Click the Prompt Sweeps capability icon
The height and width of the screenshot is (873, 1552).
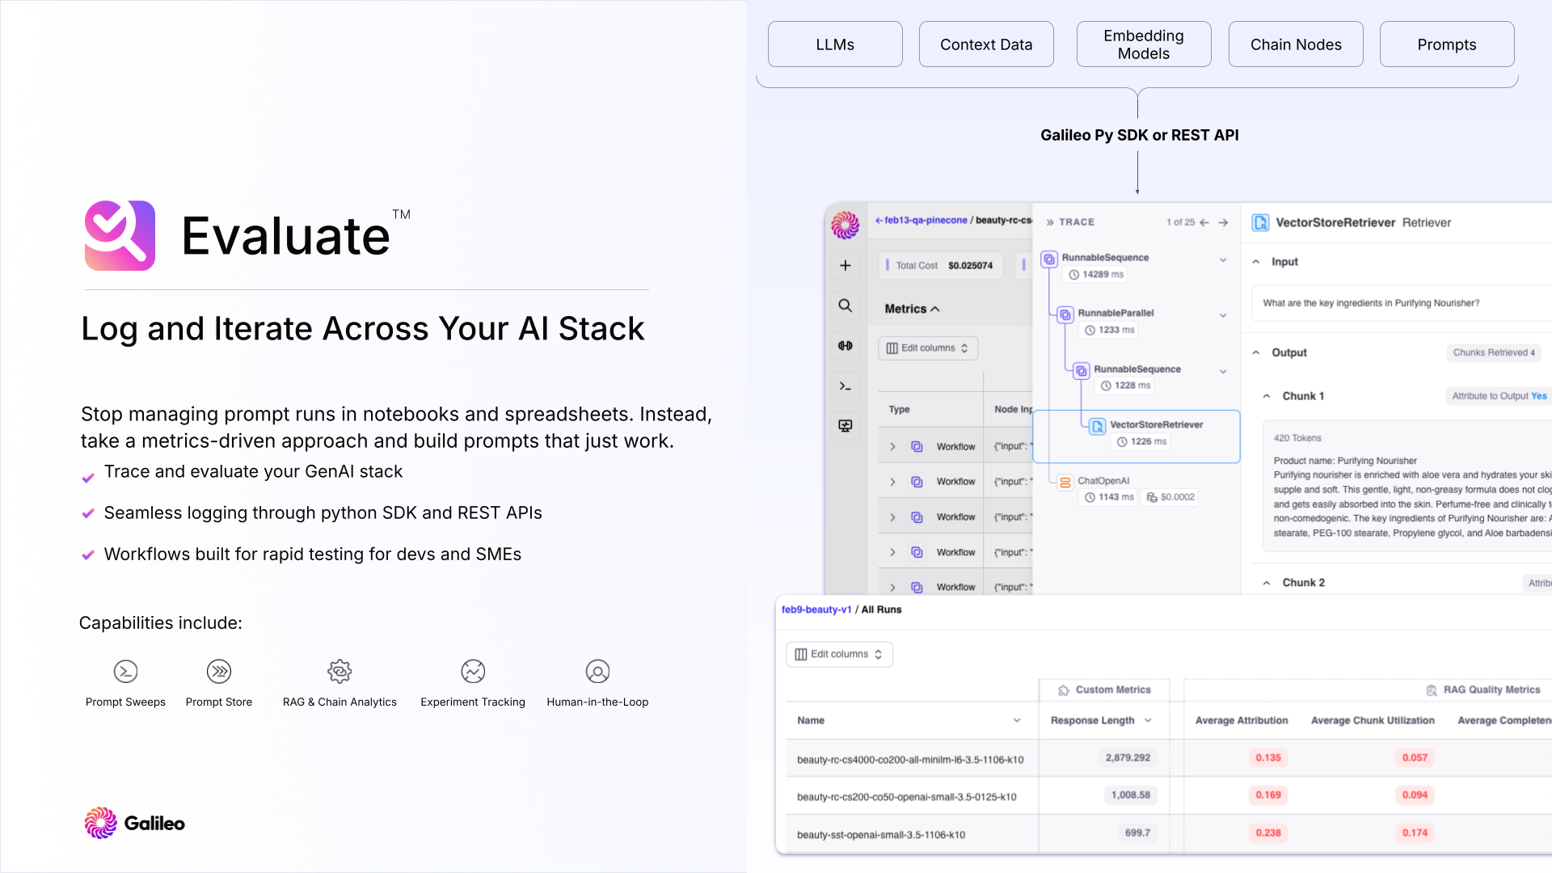pyautogui.click(x=125, y=671)
